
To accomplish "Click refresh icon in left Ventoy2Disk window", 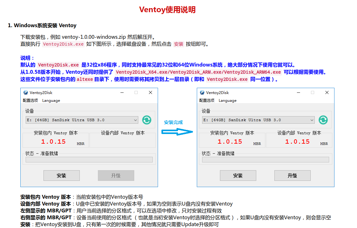I will (x=147, y=120).
